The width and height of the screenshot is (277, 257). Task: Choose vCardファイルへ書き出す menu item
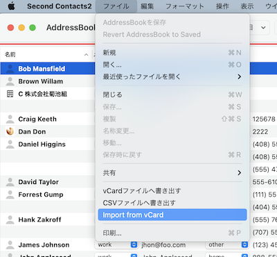point(172,191)
